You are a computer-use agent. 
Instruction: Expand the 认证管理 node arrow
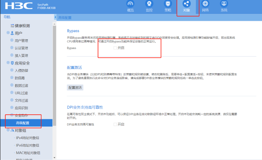click(12, 48)
